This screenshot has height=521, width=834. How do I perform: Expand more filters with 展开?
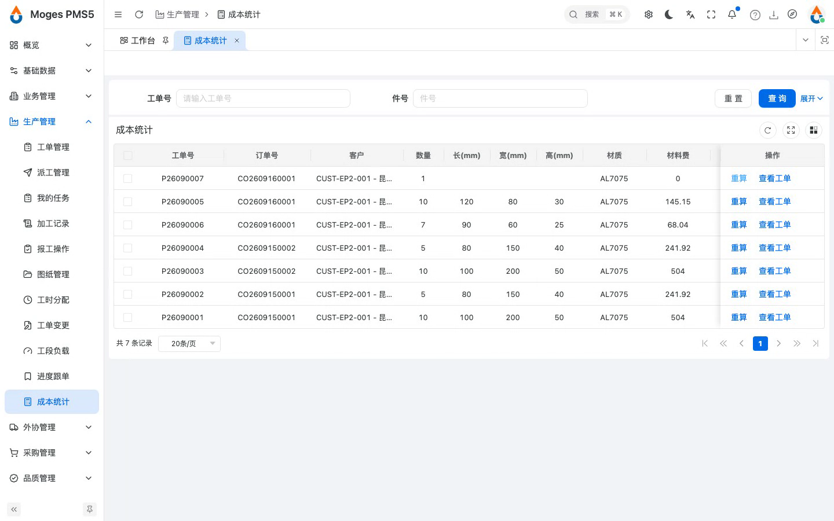click(811, 98)
